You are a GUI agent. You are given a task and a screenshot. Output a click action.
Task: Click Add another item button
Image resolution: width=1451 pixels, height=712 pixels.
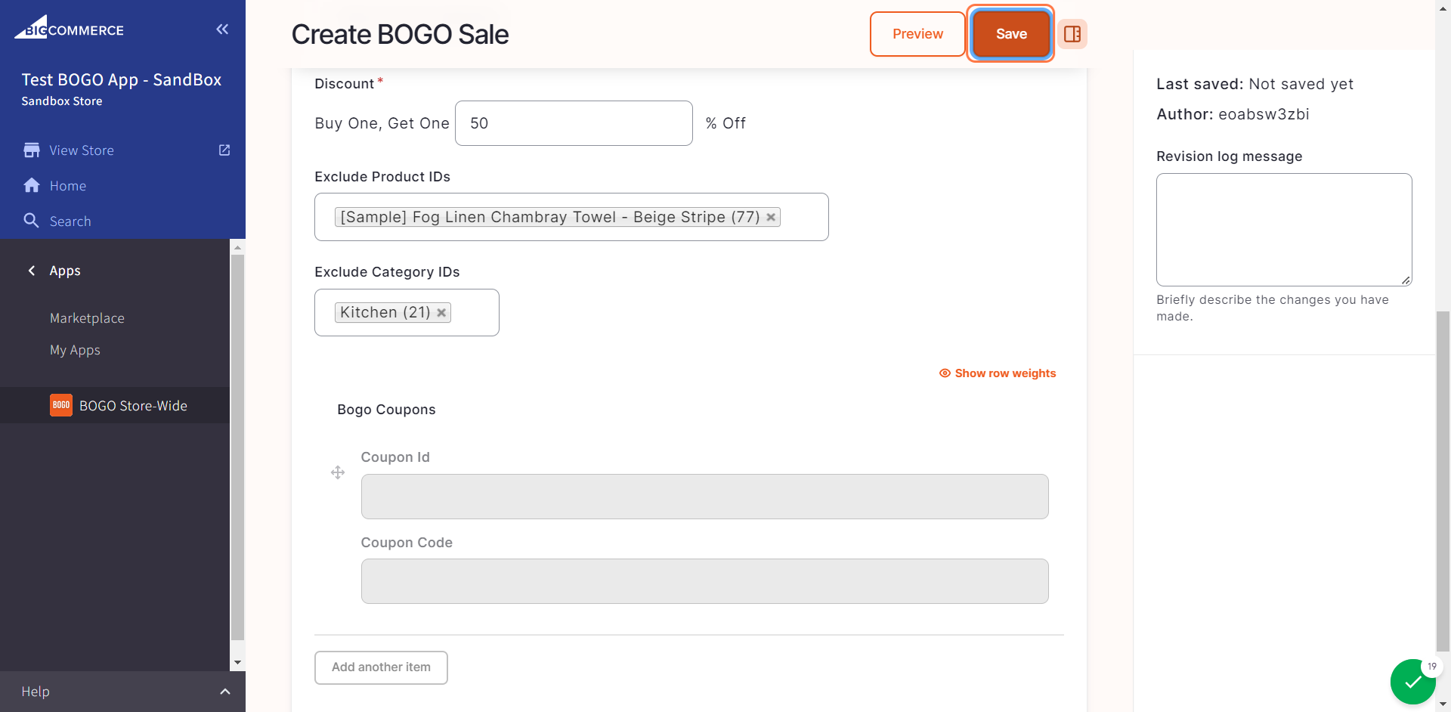[381, 667]
